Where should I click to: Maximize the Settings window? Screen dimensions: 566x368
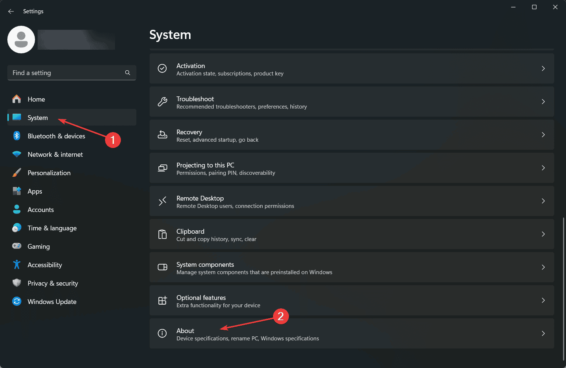[534, 7]
